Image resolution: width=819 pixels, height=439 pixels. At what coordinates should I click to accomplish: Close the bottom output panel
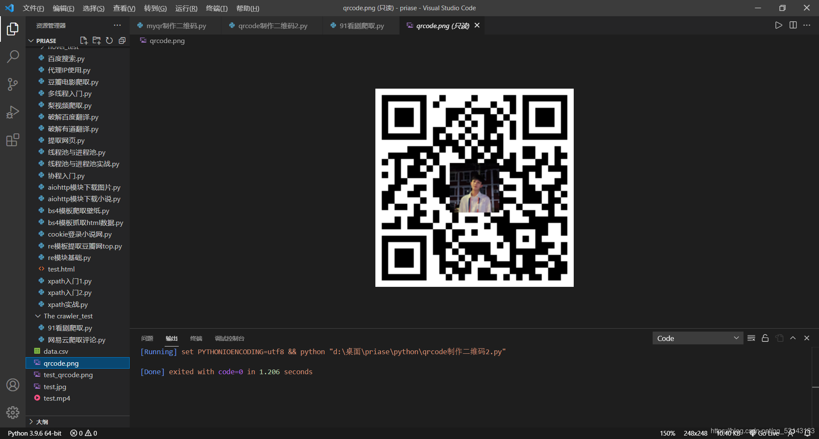(807, 338)
